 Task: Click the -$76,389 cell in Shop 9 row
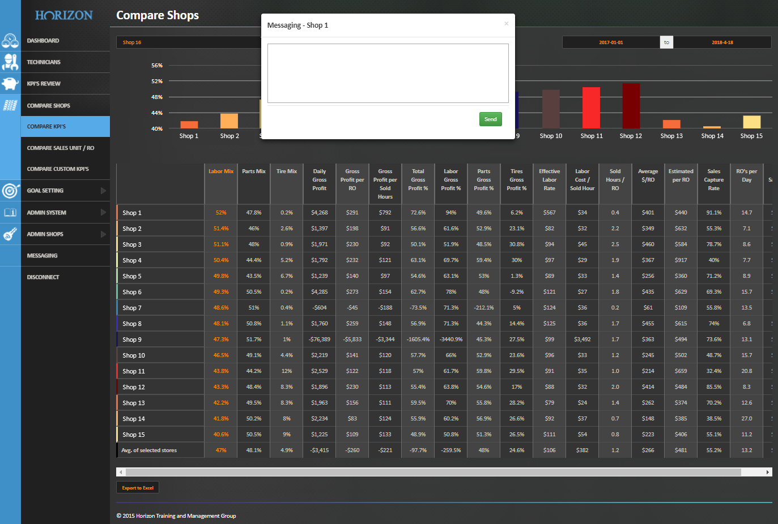pos(320,340)
